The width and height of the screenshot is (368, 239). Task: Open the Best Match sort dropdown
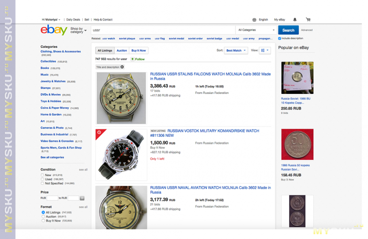[x=236, y=50]
